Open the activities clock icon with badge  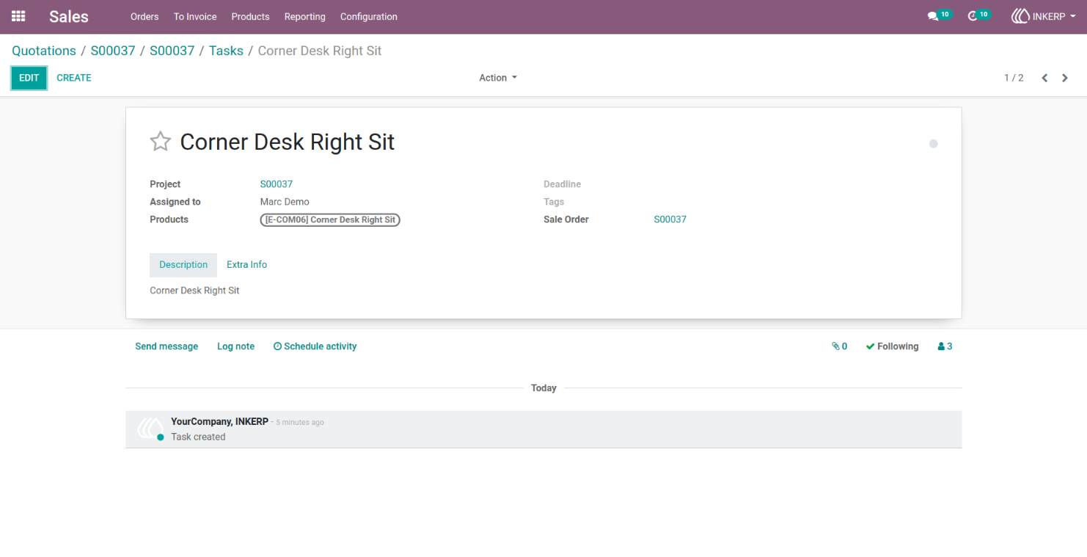point(978,15)
